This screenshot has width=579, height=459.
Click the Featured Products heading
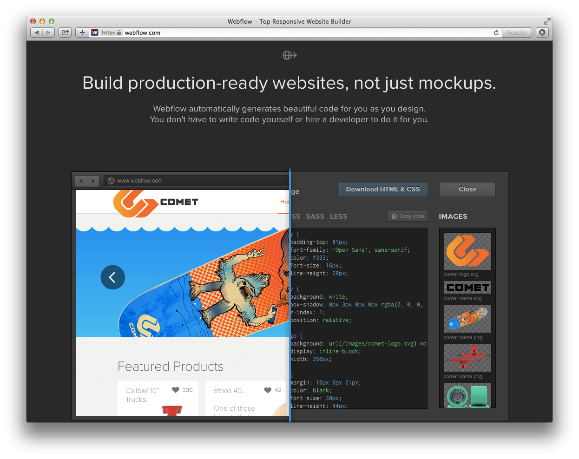pos(171,367)
